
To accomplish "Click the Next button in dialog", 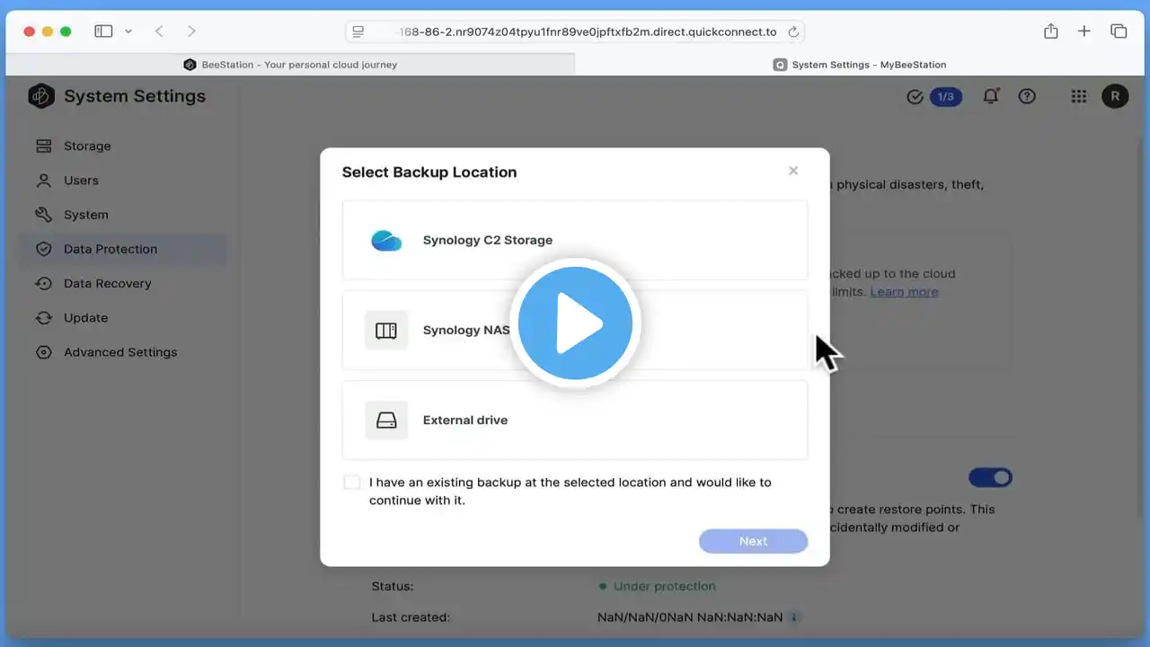I will pyautogui.click(x=753, y=541).
